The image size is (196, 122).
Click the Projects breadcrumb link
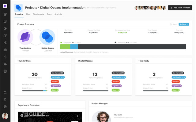(x=31, y=8)
